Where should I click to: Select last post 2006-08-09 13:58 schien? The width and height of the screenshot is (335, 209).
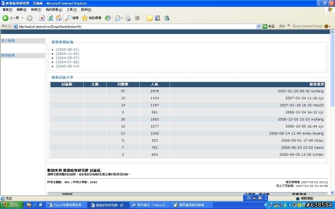301,155
